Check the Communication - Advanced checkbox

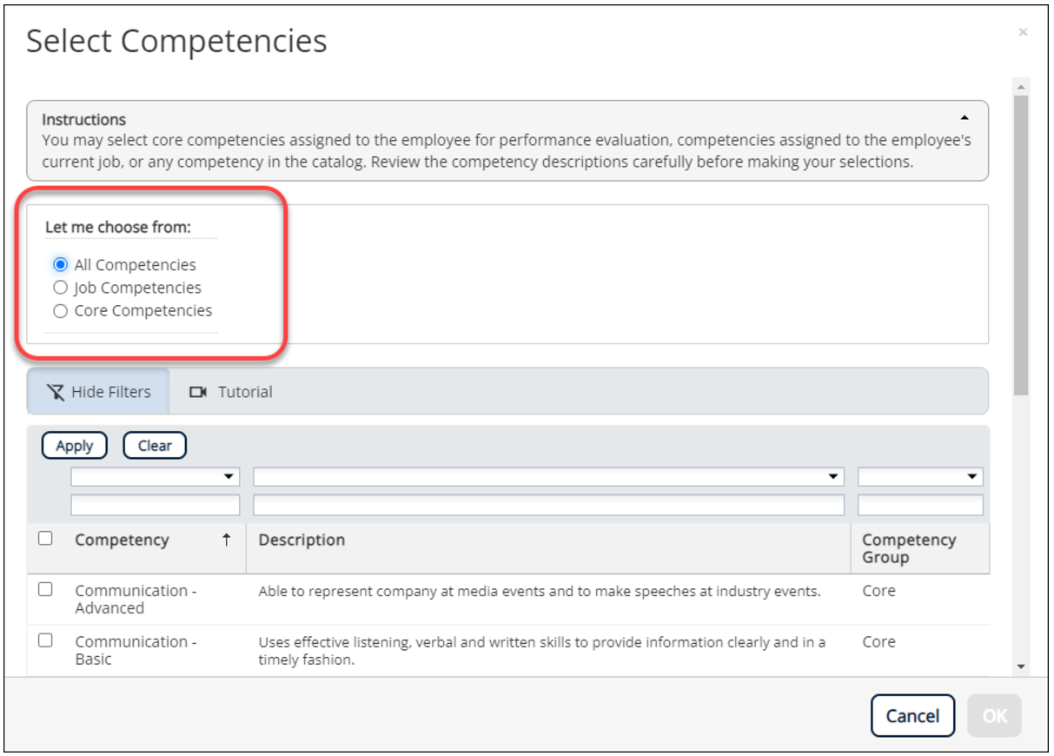pos(45,589)
